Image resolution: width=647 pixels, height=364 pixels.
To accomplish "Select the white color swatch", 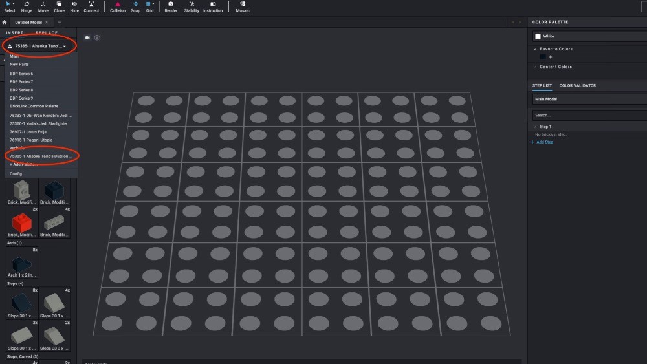I will [538, 36].
